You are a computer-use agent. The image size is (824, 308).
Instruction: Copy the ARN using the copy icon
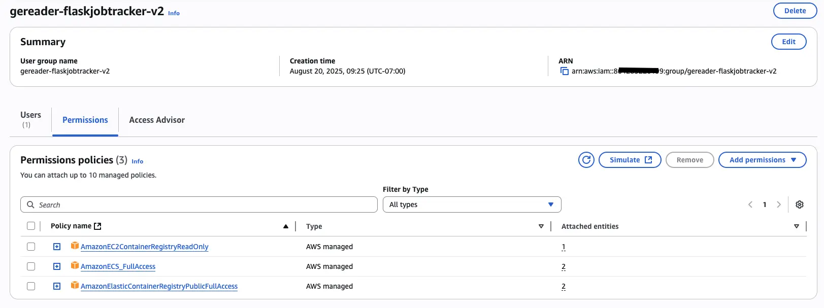pyautogui.click(x=564, y=71)
